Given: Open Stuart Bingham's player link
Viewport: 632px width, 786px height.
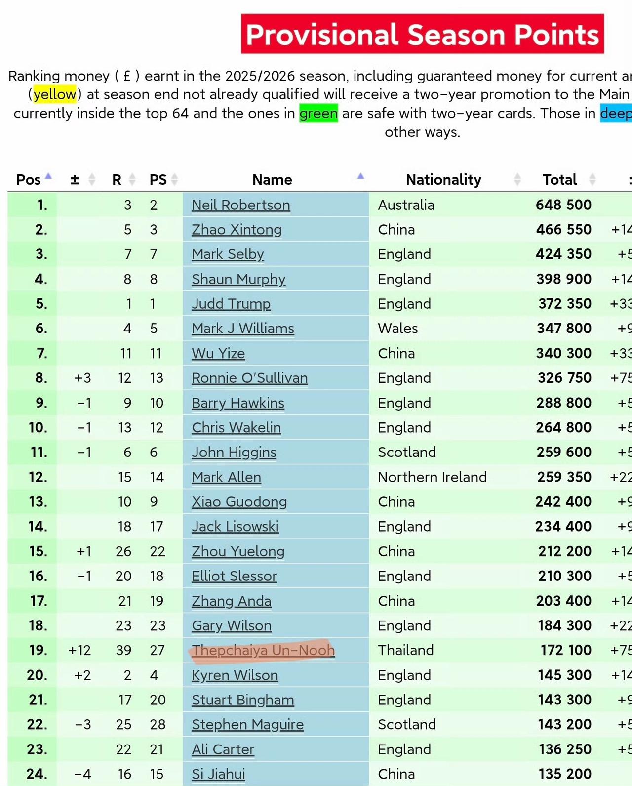Looking at the screenshot, I should click(x=242, y=700).
